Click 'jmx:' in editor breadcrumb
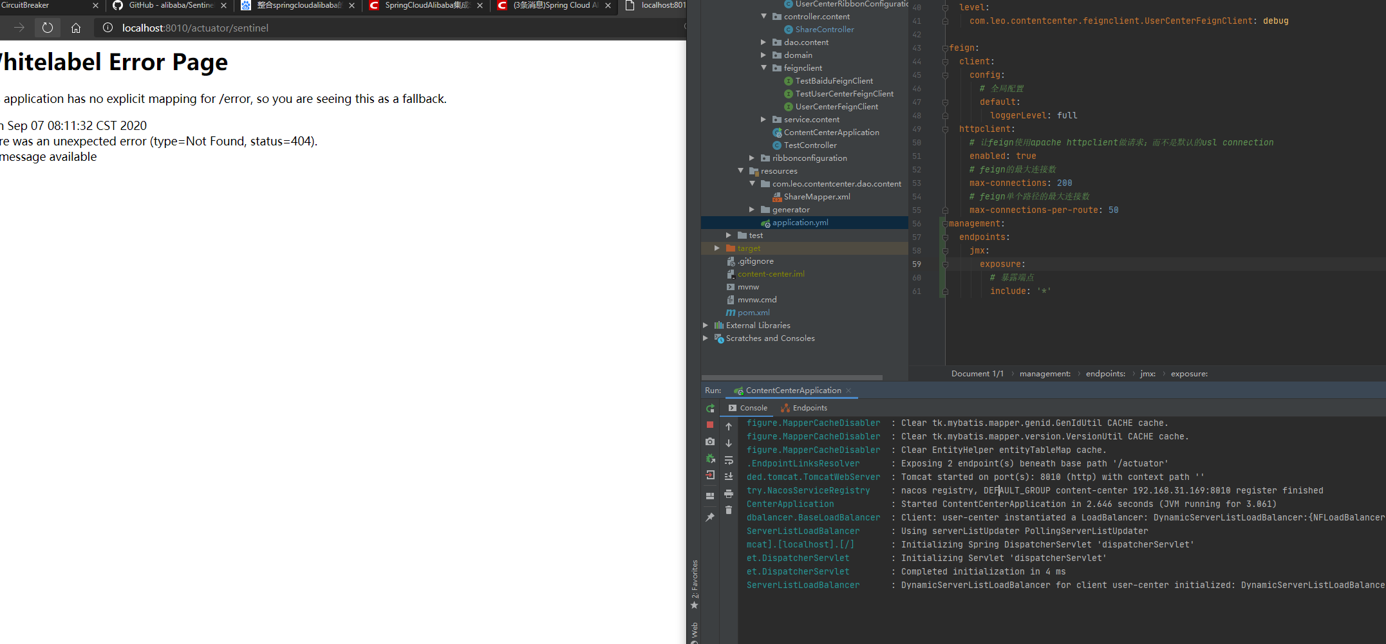The width and height of the screenshot is (1386, 644). point(1148,374)
